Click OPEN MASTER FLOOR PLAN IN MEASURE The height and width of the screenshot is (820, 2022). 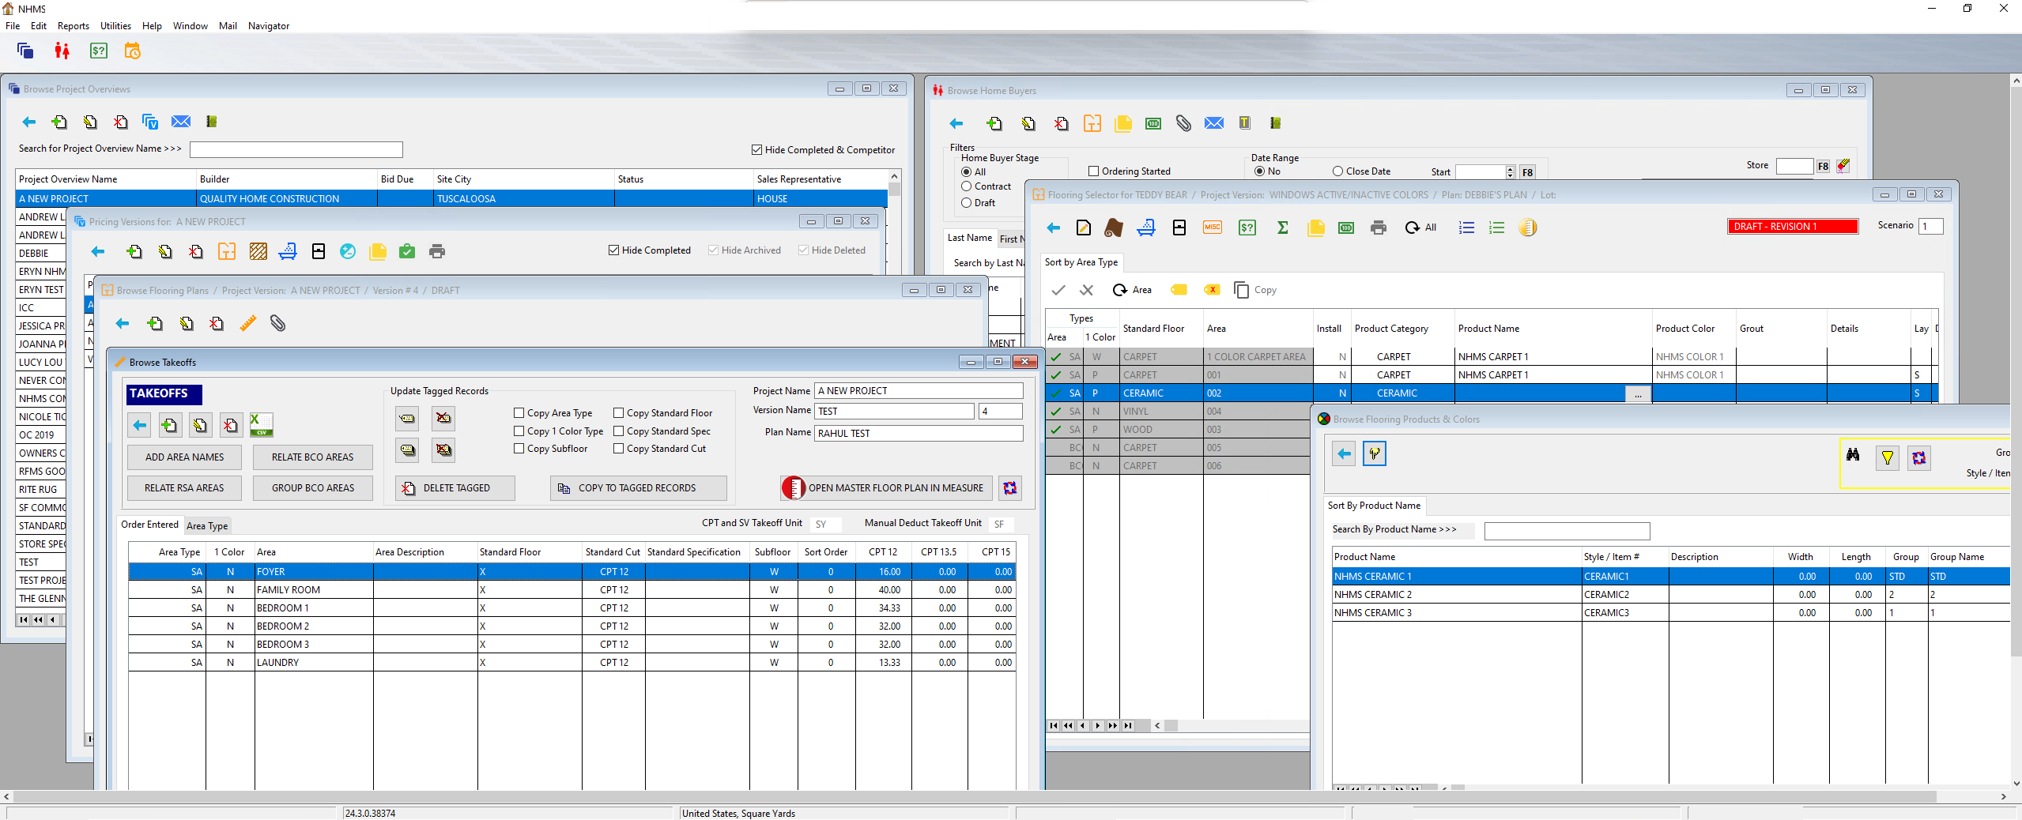tap(885, 487)
